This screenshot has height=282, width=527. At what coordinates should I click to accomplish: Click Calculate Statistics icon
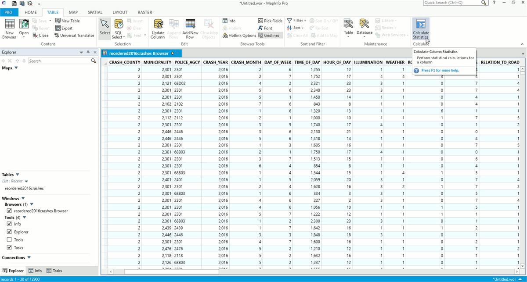point(421,25)
